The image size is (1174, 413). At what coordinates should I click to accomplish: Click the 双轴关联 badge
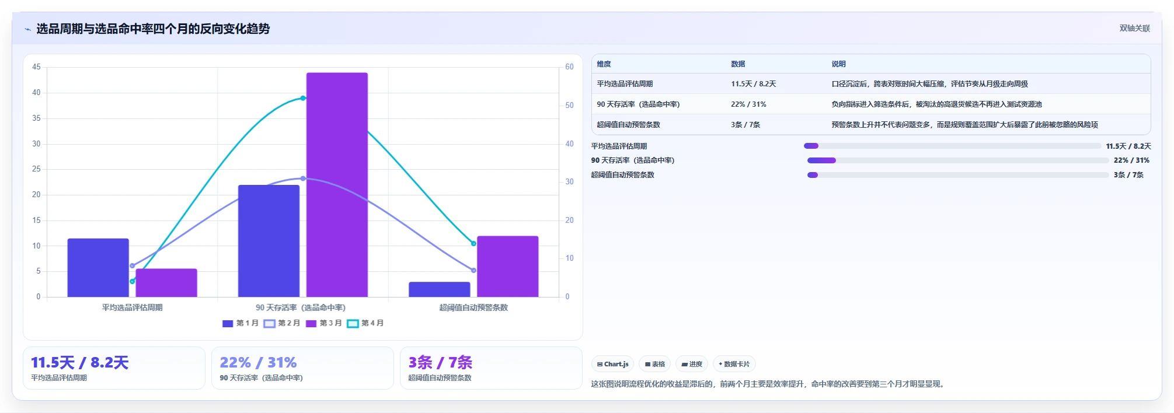tap(1134, 28)
